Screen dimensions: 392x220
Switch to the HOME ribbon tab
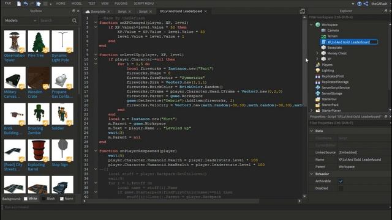coord(61,4)
